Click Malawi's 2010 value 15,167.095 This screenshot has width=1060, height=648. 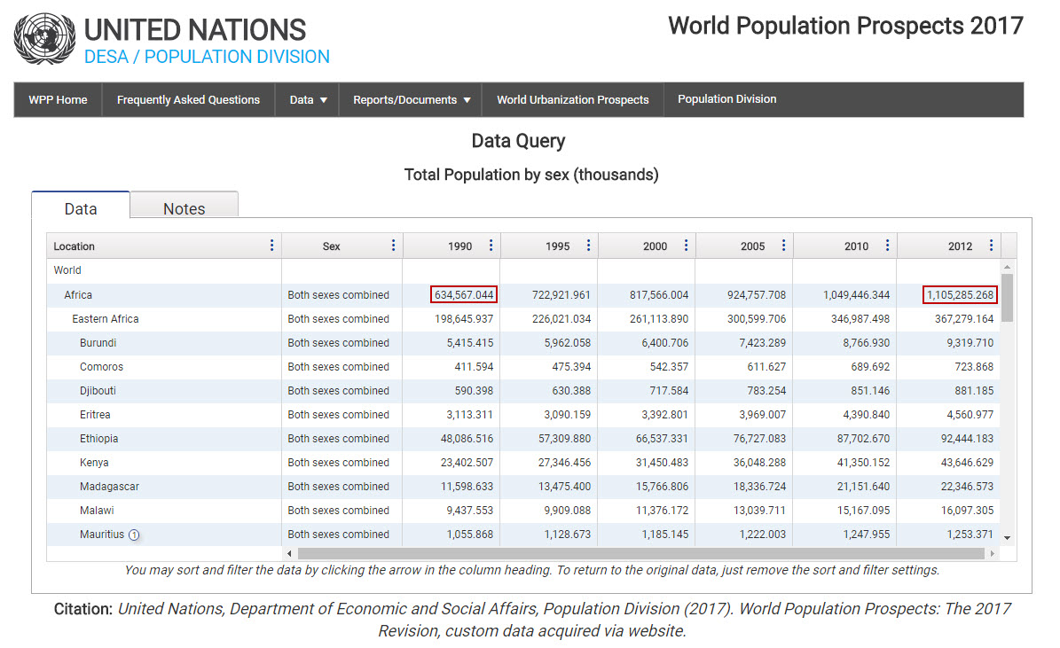[863, 511]
